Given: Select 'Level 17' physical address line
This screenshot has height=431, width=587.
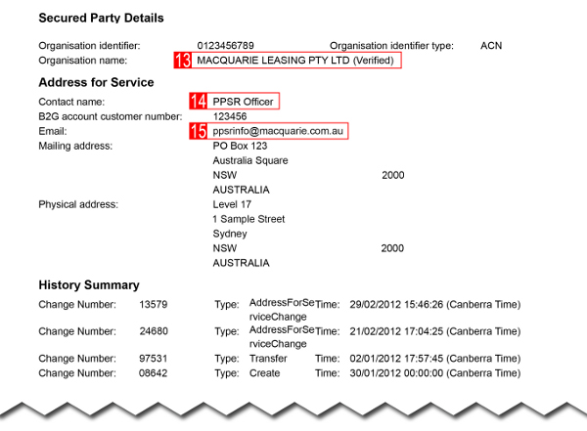Looking at the screenshot, I should point(232,204).
